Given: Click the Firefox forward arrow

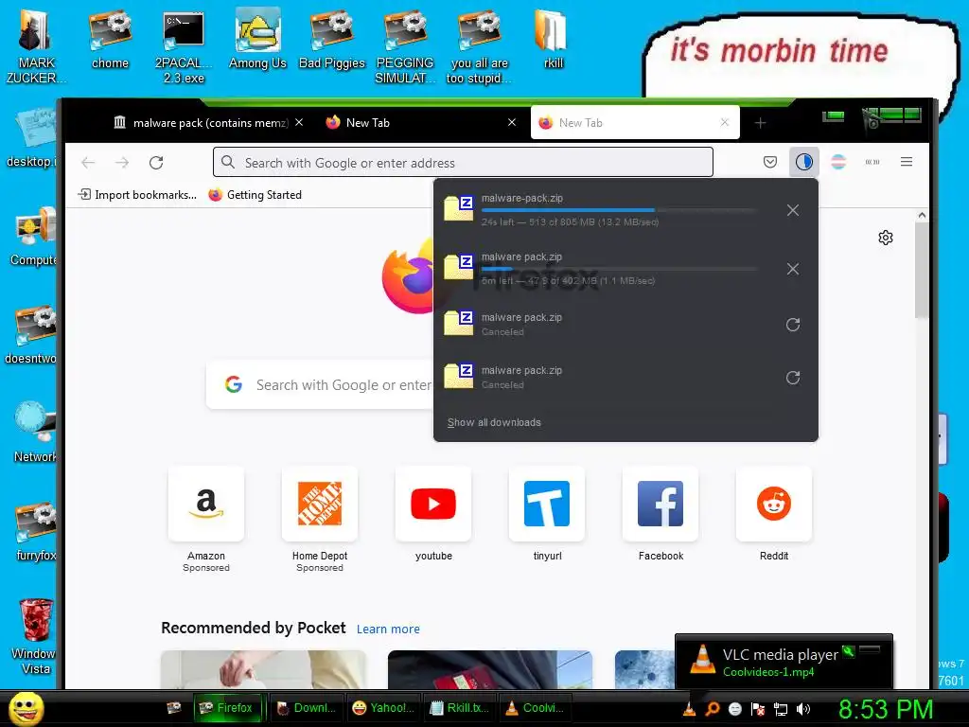Looking at the screenshot, I should point(122,163).
